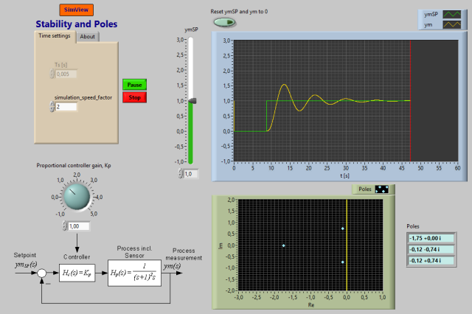The width and height of the screenshot is (472, 314).
Task: Toggle the Reset ymSP and ym switch
Action: pyautogui.click(x=223, y=22)
